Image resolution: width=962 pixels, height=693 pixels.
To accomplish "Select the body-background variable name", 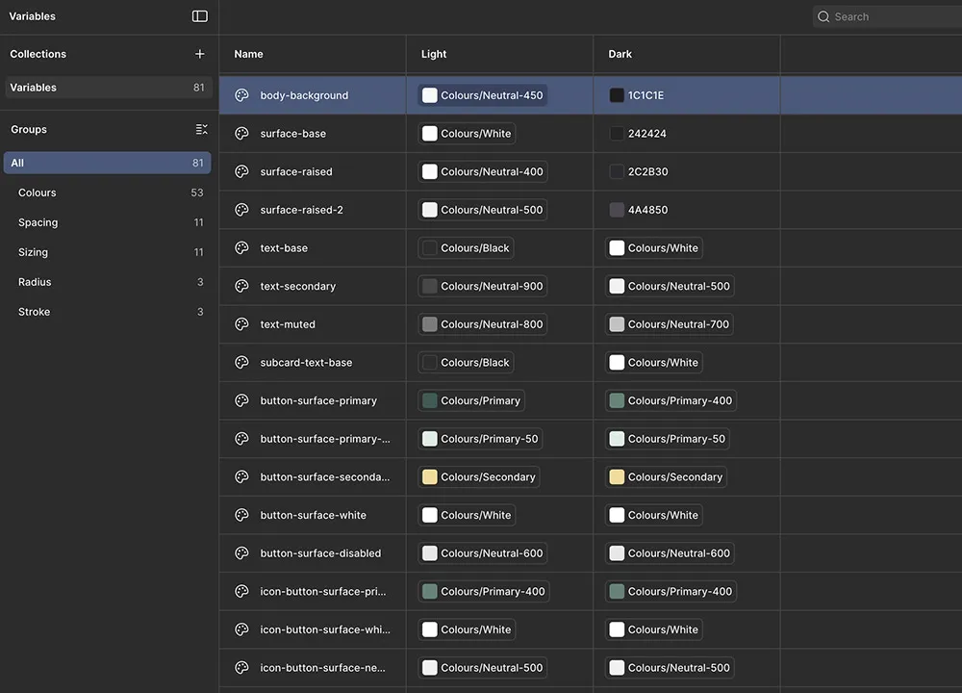I will 304,95.
